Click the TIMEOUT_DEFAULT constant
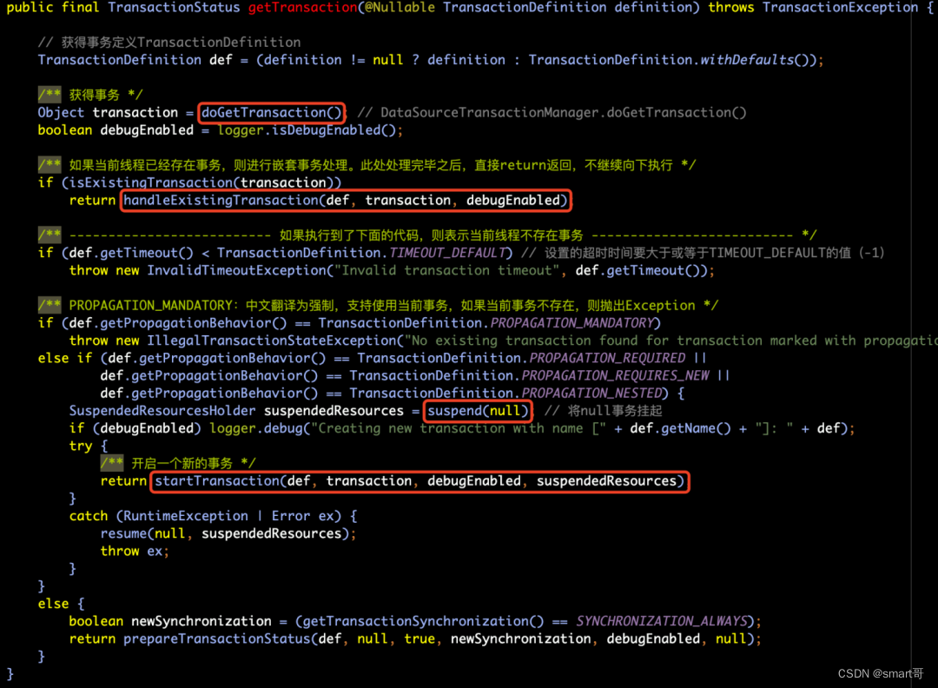Image resolution: width=938 pixels, height=688 pixels. point(447,253)
